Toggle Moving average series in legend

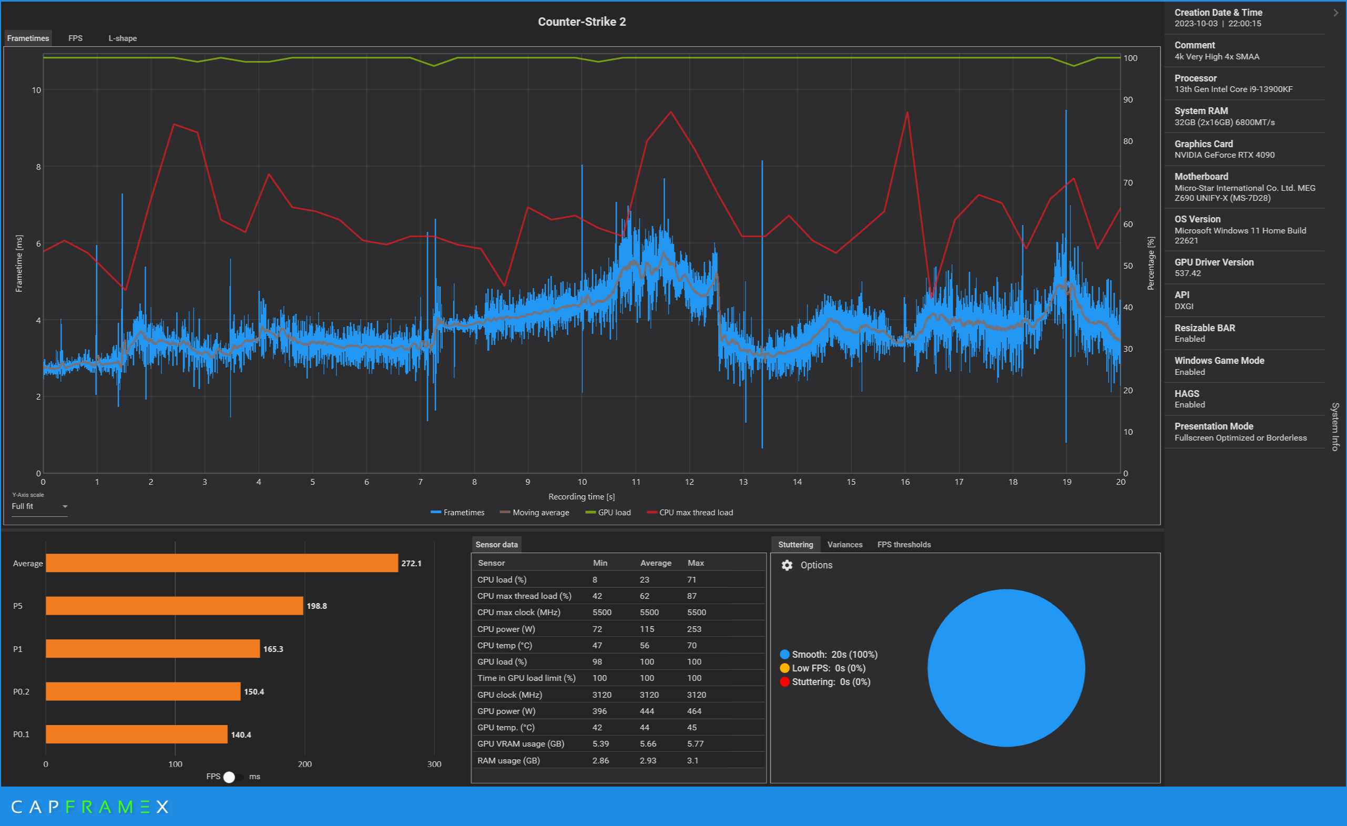[535, 513]
